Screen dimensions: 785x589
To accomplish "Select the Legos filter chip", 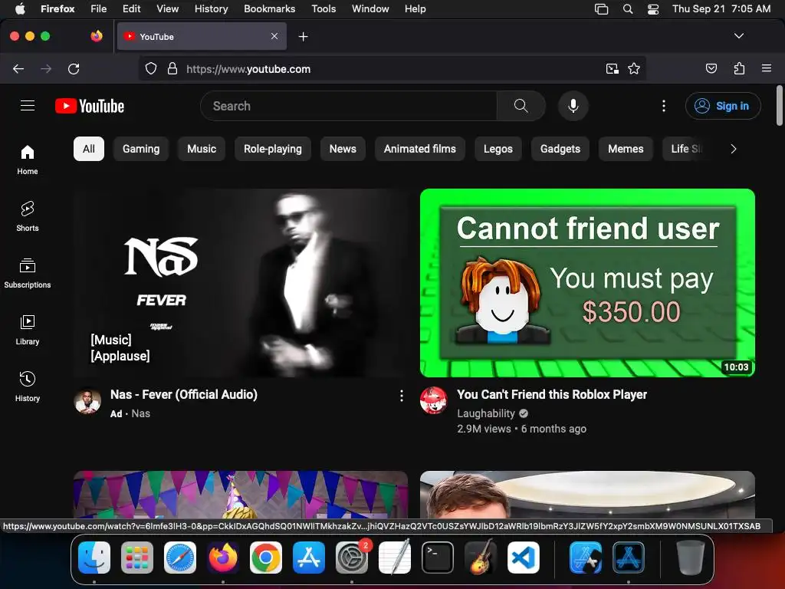I will (498, 149).
